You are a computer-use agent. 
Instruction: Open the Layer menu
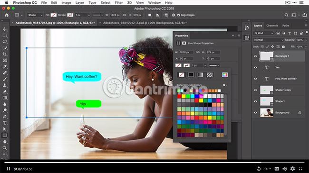[80, 3]
